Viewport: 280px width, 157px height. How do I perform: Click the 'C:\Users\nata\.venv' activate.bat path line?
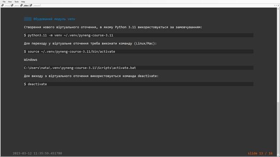(139, 68)
